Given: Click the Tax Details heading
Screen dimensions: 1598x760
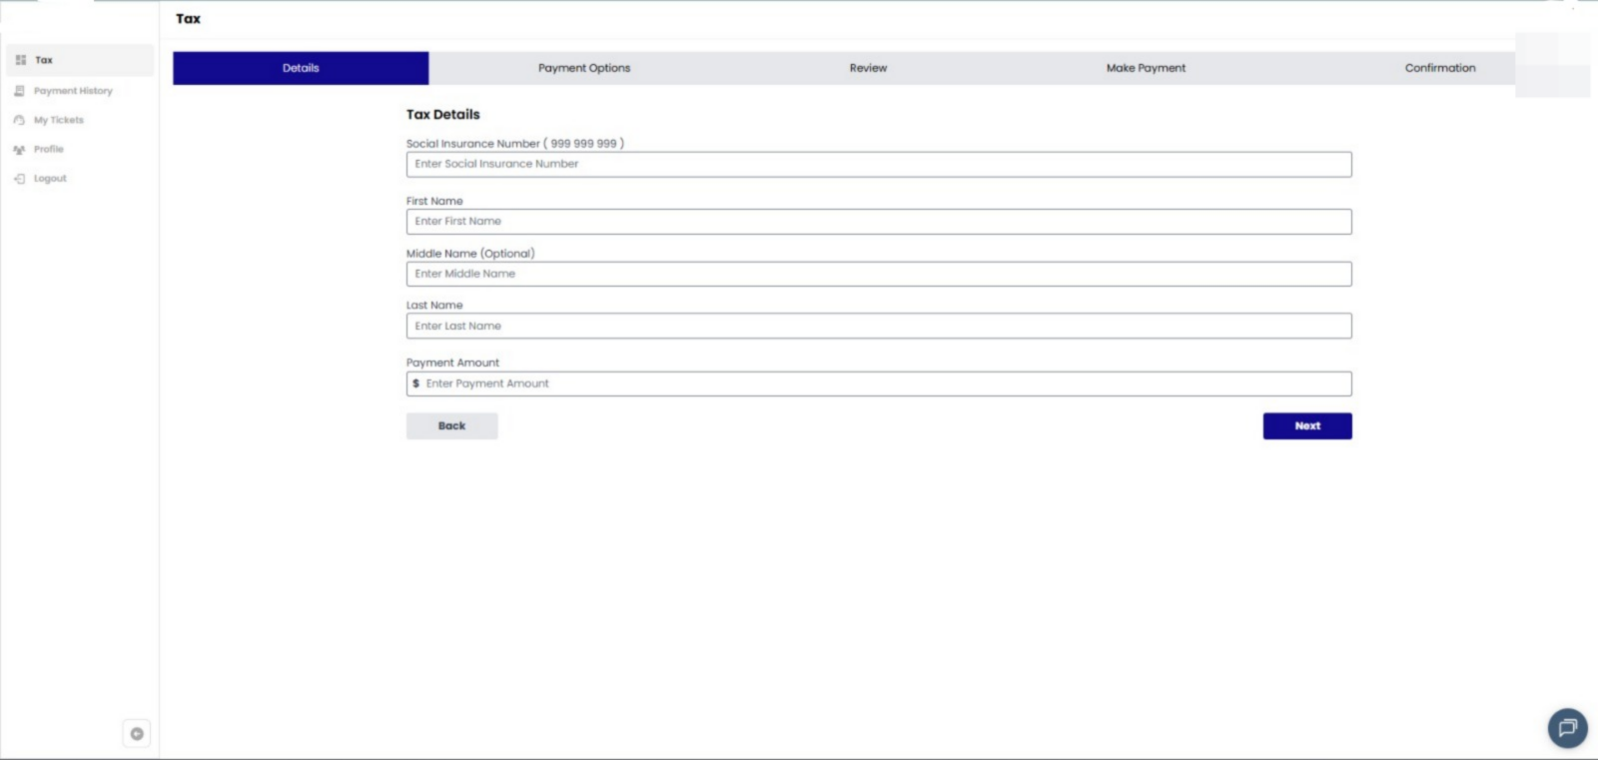Looking at the screenshot, I should (x=442, y=115).
